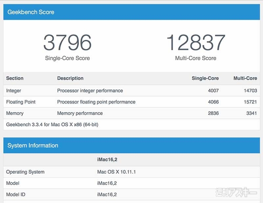
Task: Select Floating Point single-core value 4066
Action: (x=213, y=102)
